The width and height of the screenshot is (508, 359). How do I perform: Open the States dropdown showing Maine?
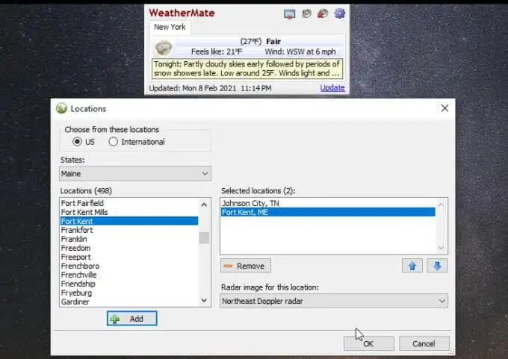click(x=135, y=173)
